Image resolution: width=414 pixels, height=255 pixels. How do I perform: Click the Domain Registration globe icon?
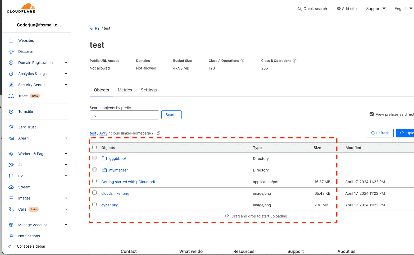point(11,63)
